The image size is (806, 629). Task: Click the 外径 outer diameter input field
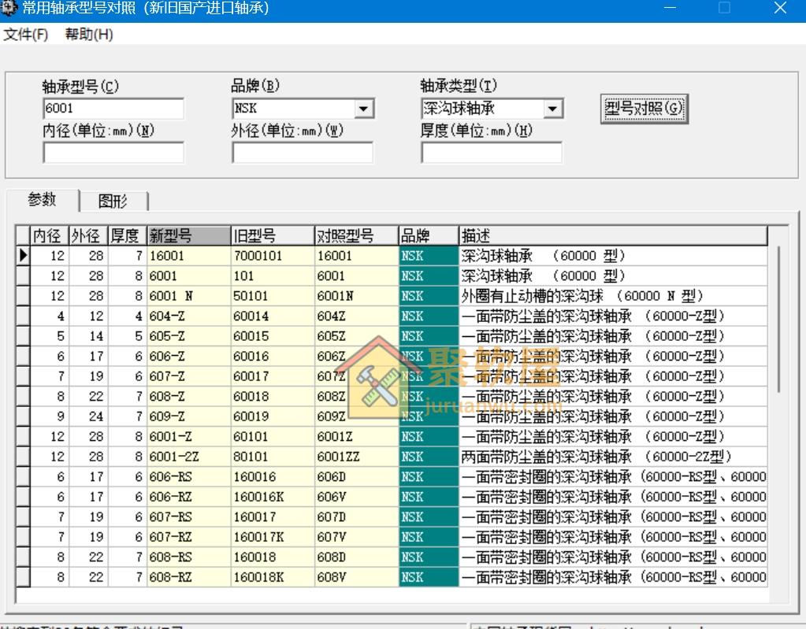coord(302,152)
